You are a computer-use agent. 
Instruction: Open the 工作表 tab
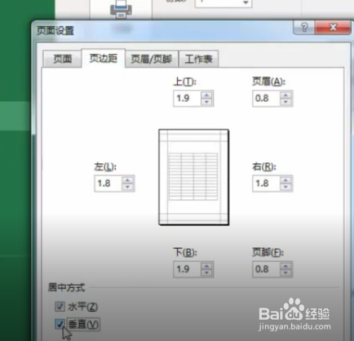[198, 59]
